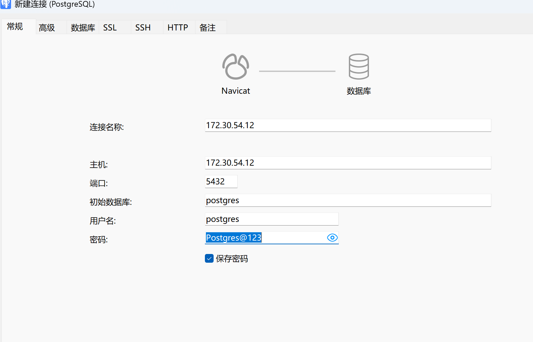Viewport: 533px width, 342px height.
Task: Click the 端口 label
Action: (99, 183)
